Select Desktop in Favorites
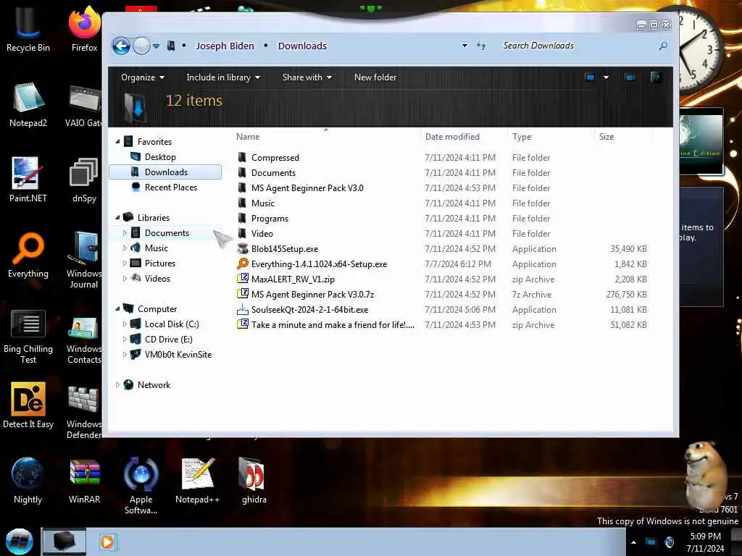The image size is (742, 556). click(160, 157)
